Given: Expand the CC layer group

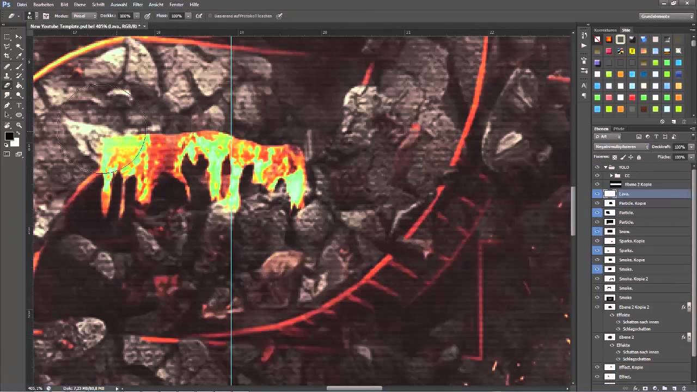Looking at the screenshot, I should pyautogui.click(x=612, y=176).
